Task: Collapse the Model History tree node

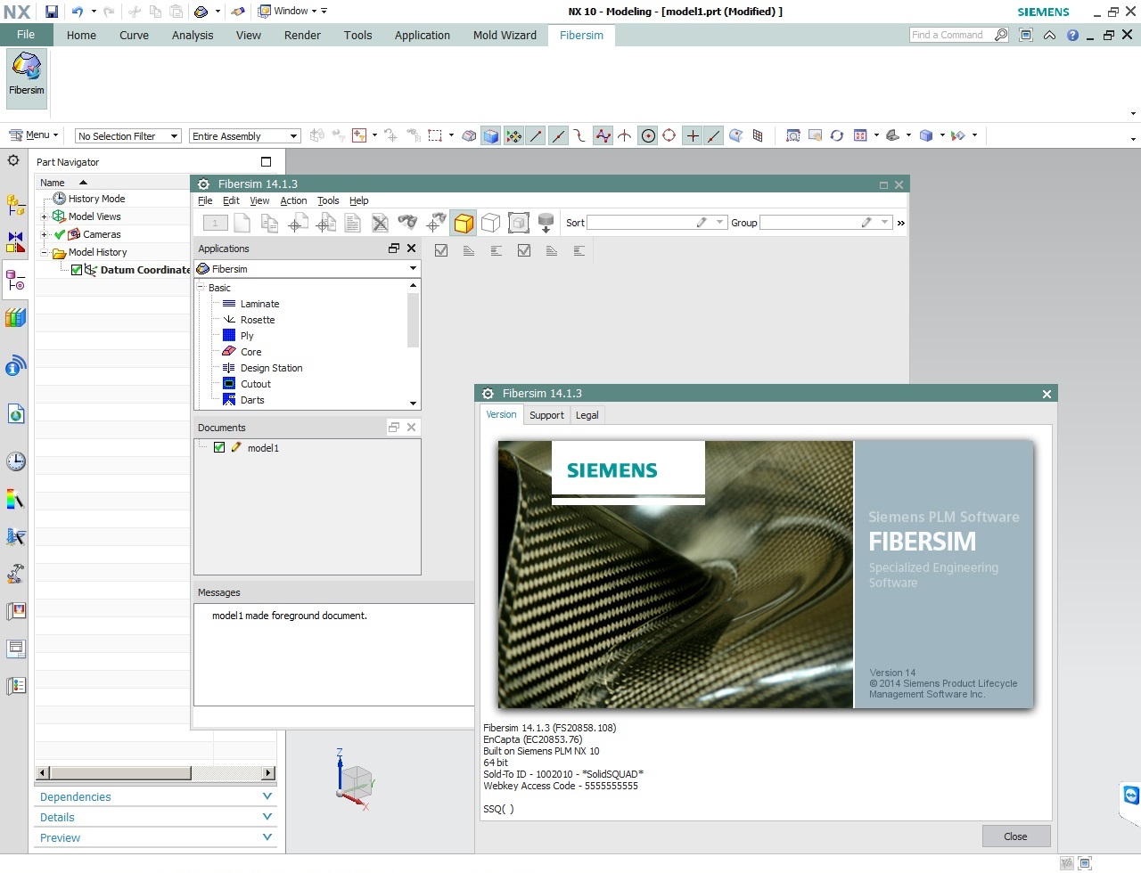Action: tap(44, 252)
